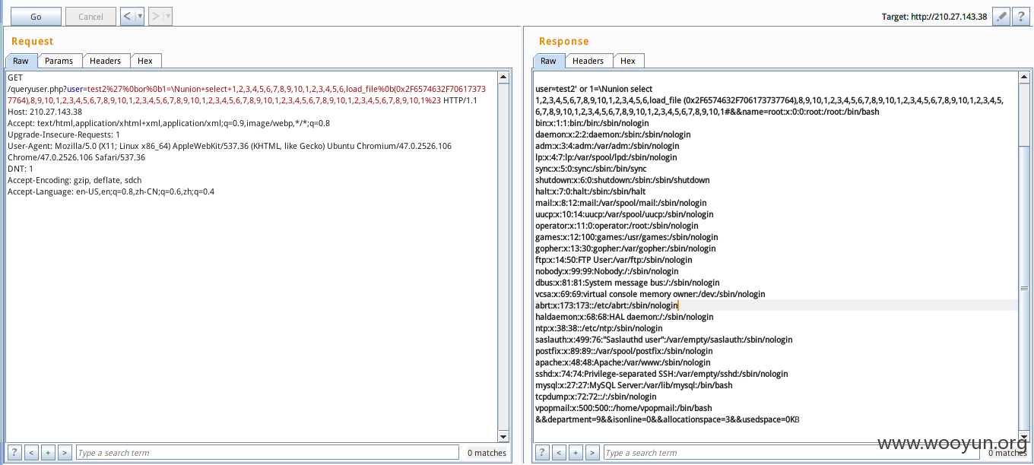The image size is (1034, 465).
Task: Switch to the Headers tab in Request
Action: click(106, 61)
